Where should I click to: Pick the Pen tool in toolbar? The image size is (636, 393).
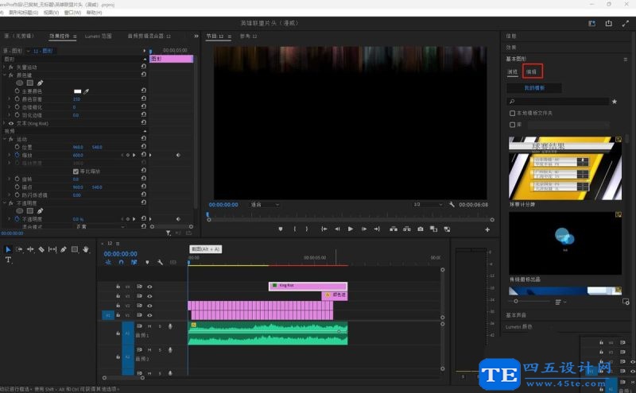coord(64,249)
